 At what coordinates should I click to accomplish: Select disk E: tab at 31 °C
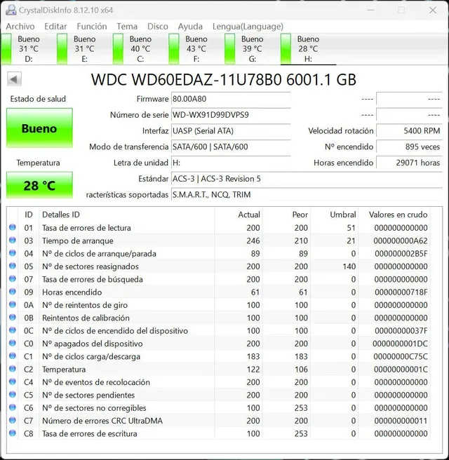[84, 48]
